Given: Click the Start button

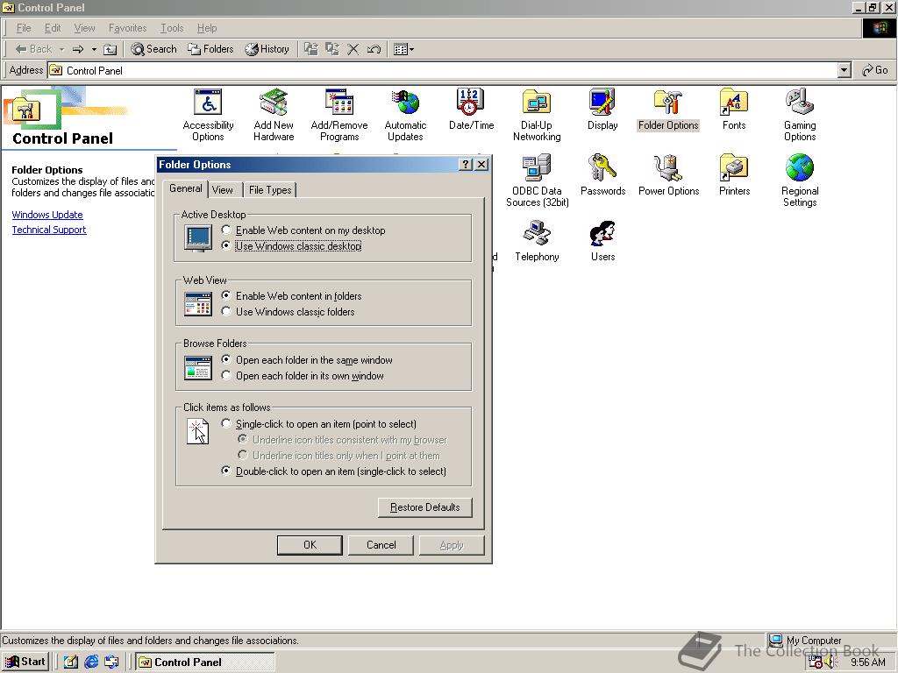Looking at the screenshot, I should (25, 662).
